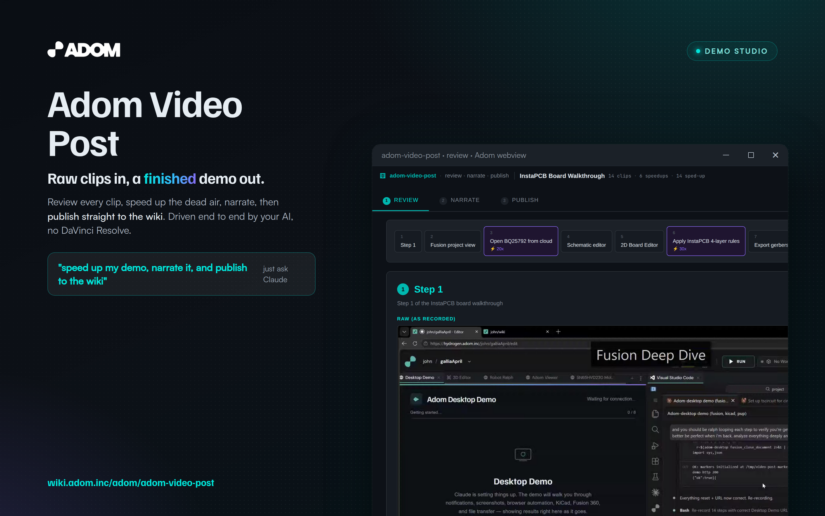
Task: Open the wiki.adom.inc/adom/adom-video-post link
Action: point(131,483)
